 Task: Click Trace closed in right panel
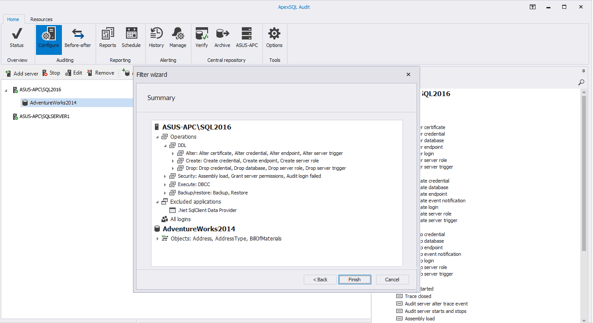pyautogui.click(x=418, y=296)
